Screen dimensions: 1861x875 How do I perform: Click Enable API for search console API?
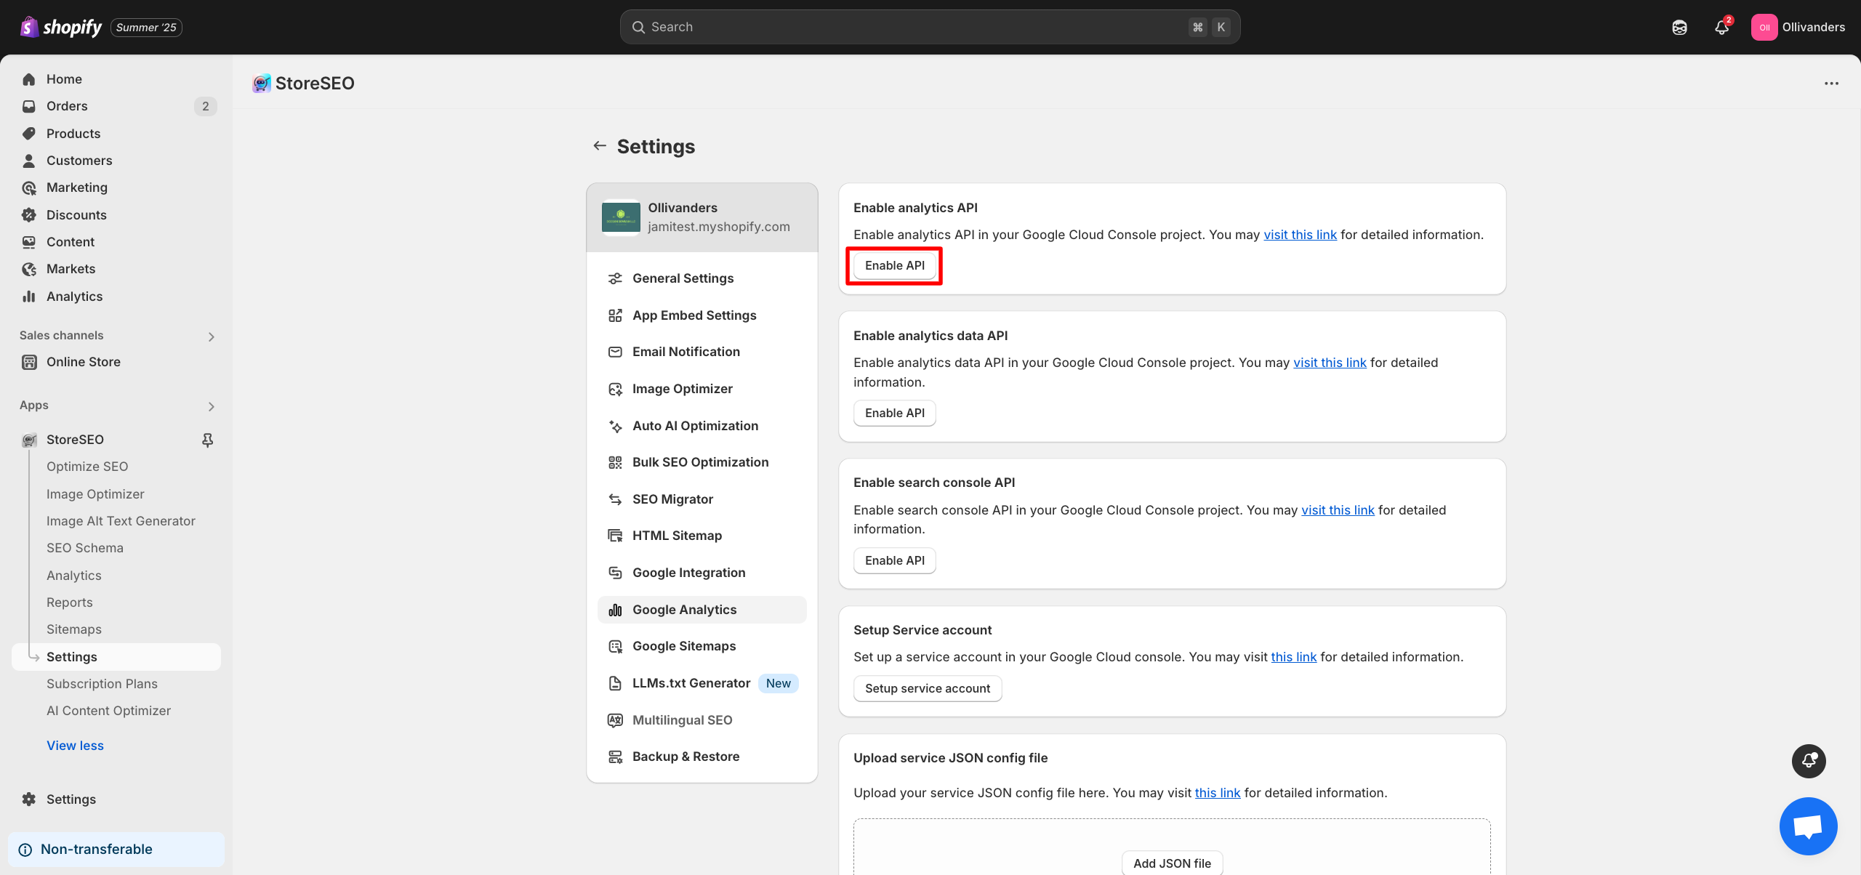coord(894,560)
